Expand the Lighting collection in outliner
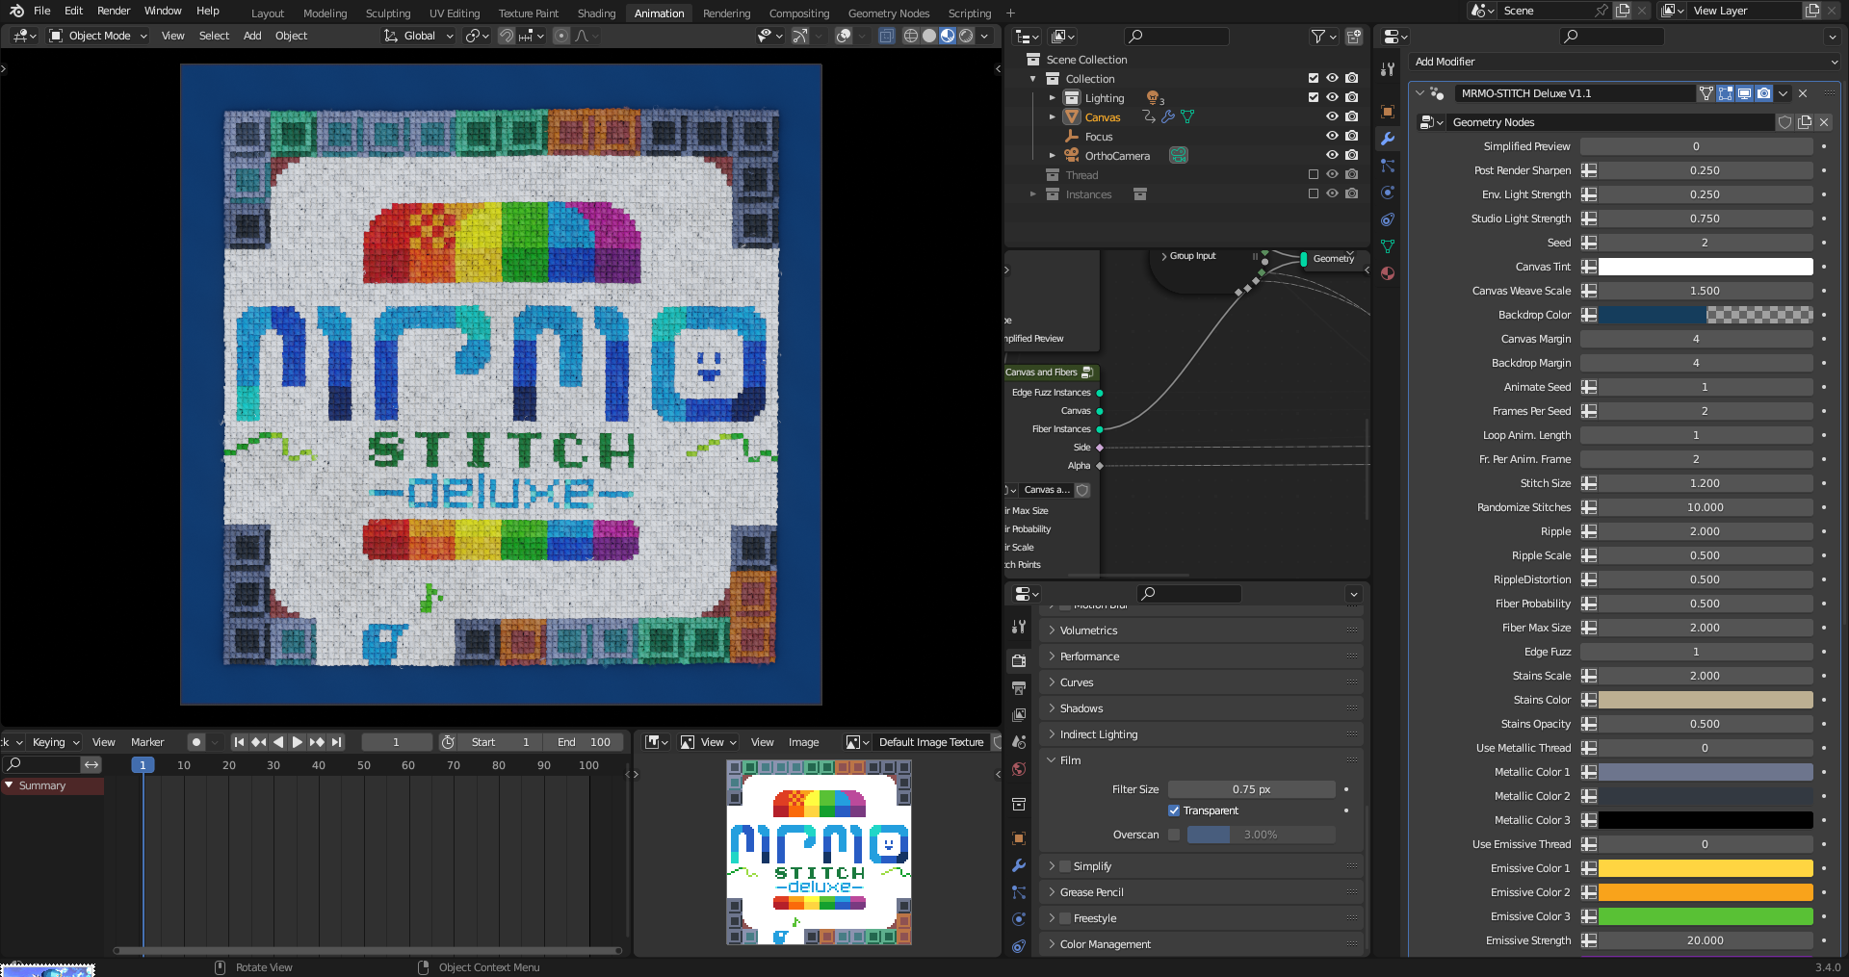 pos(1053,98)
